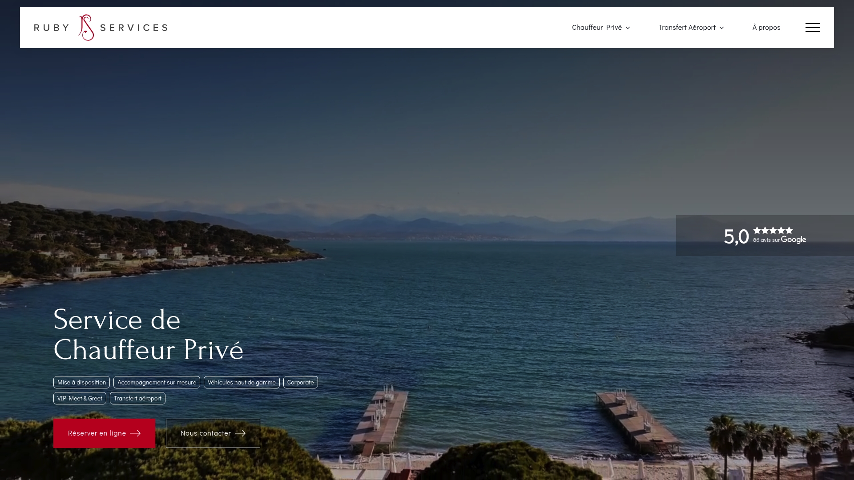Click the Réserver en ligne button
Screen dimensions: 854x480
(104, 433)
